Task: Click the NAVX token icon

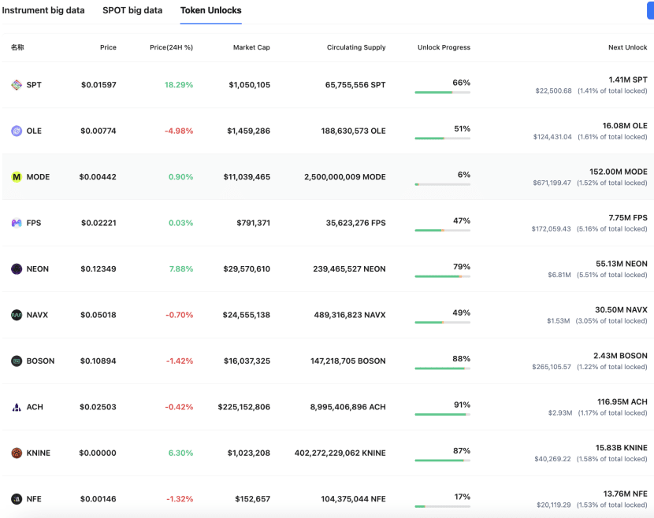Action: 17,315
